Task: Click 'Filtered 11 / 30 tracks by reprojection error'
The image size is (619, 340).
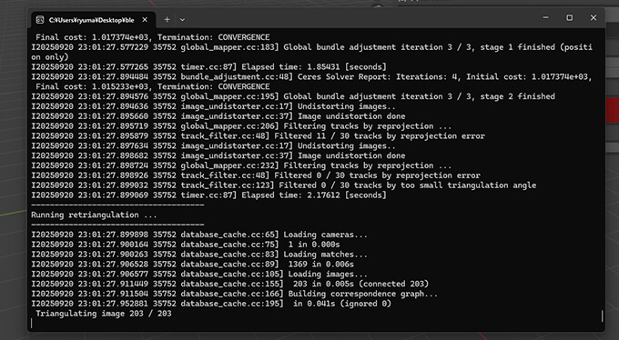Action: click(x=380, y=136)
